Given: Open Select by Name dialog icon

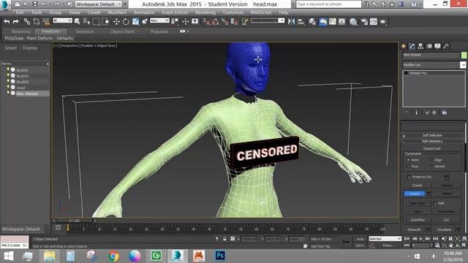Looking at the screenshot, I should pyautogui.click(x=86, y=21).
